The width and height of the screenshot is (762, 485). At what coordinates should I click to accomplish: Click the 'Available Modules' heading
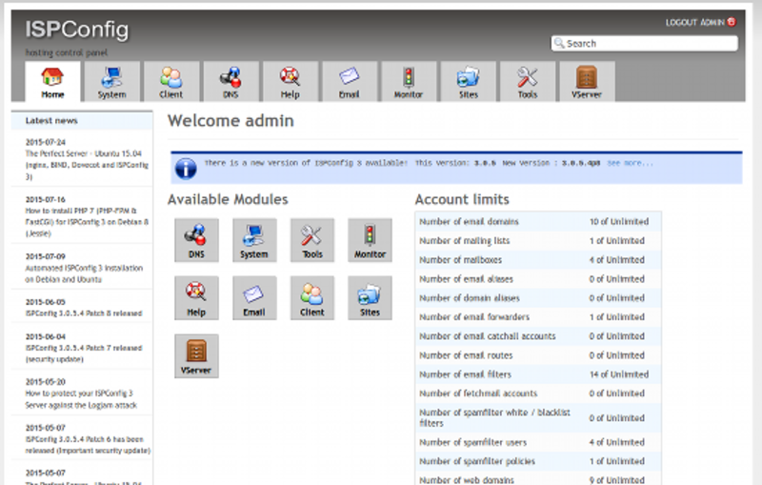(x=228, y=199)
